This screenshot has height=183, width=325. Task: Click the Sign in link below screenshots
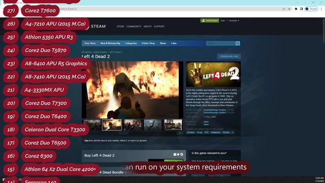pos(87,140)
